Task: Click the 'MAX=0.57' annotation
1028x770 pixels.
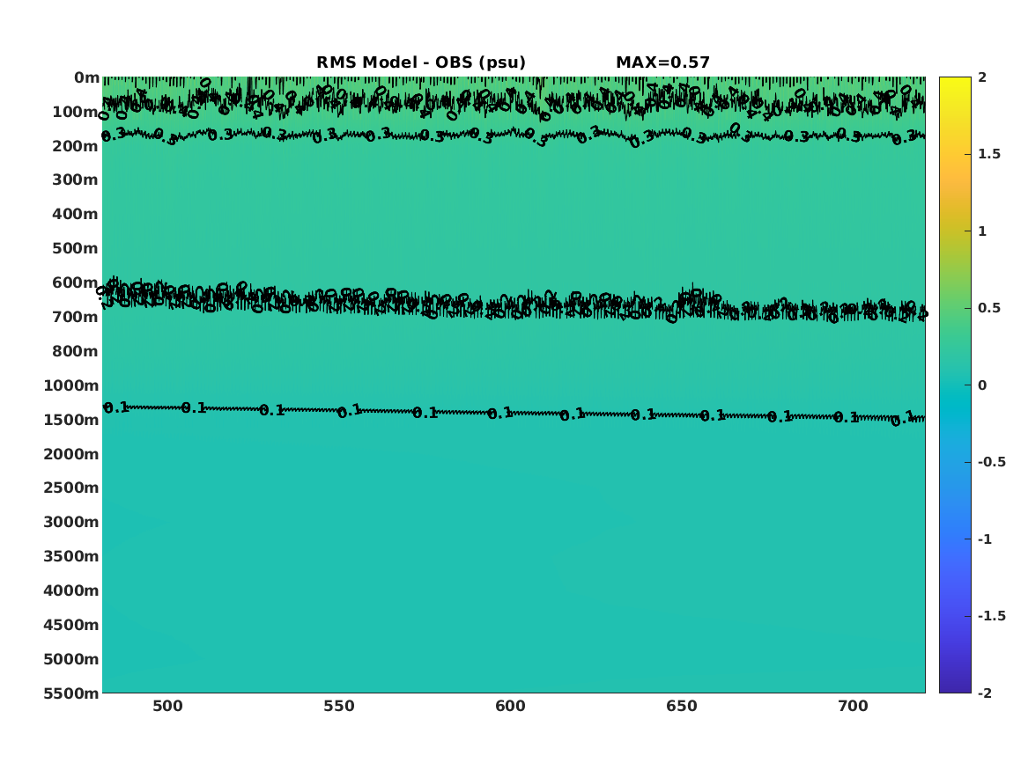Action: [662, 62]
